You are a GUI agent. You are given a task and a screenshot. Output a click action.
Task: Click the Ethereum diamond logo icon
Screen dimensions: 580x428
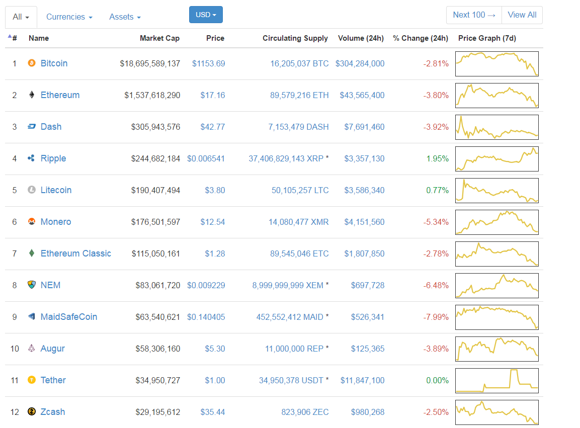(32, 95)
